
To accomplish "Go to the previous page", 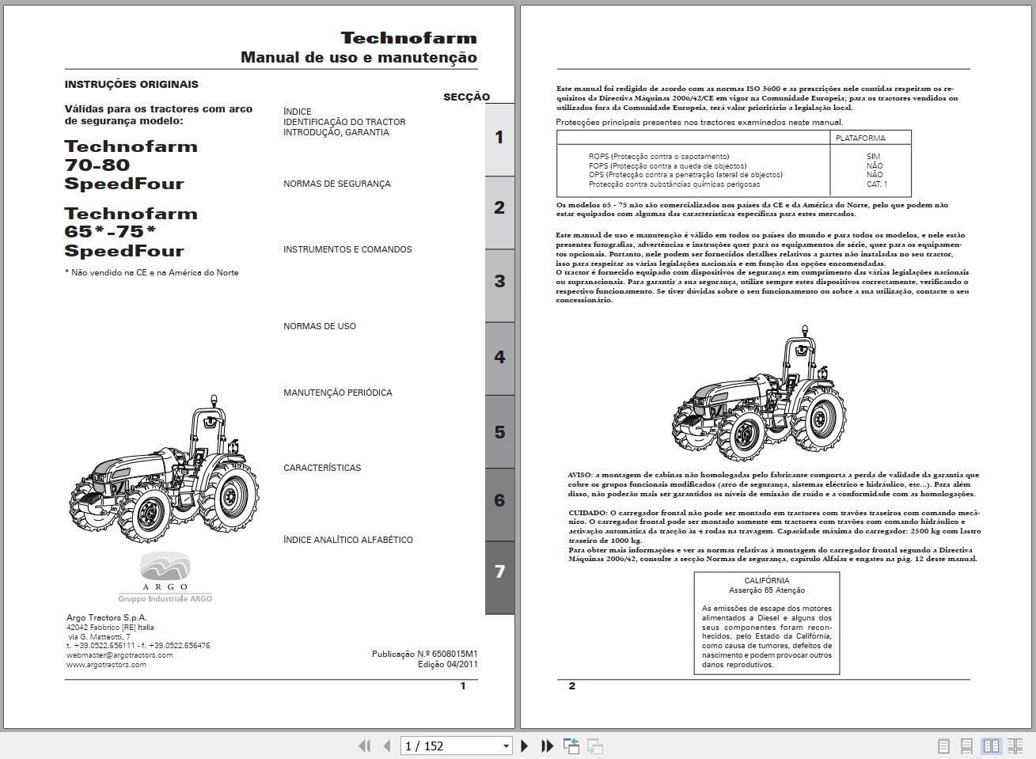I will click(387, 746).
